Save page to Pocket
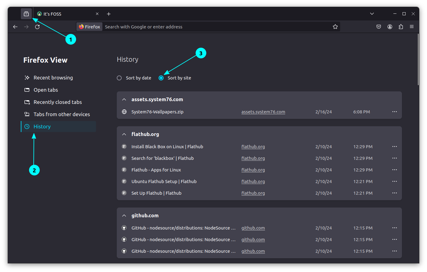Screen dimensions: 427x272 click(x=379, y=27)
